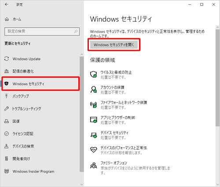Click the トラブルシューティング wrench icon
Image resolution: width=220 pixels, height=187 pixels.
7,108
